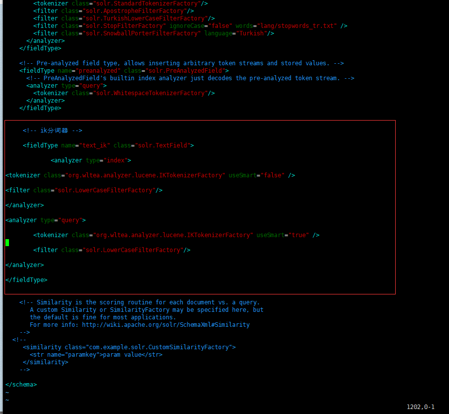Click the "PreAnalyzedField's builtin index analyzer" comment
The image size is (449, 414).
pyautogui.click(x=190, y=78)
